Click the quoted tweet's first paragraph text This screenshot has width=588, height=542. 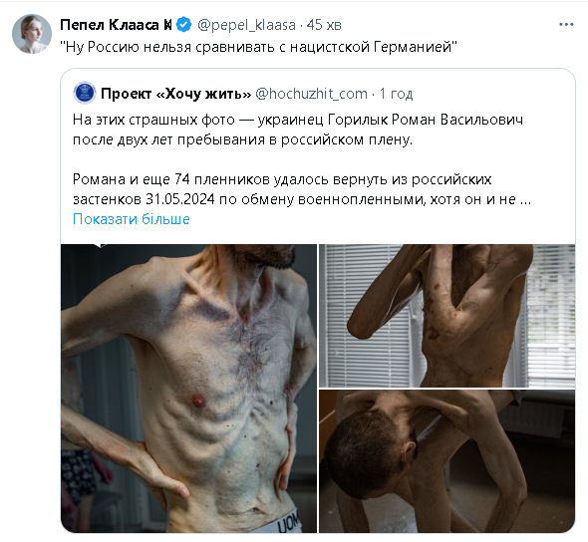298,130
